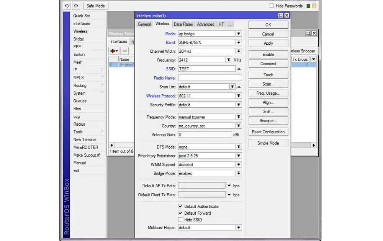
Task: Collapse the SSID field with up arrow
Action: [x=239, y=69]
